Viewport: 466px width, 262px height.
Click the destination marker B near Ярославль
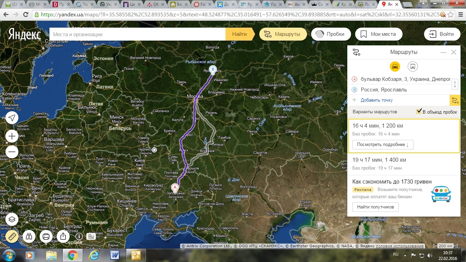213,70
